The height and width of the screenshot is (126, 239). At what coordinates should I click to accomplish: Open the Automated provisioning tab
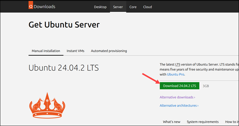pyautogui.click(x=109, y=51)
